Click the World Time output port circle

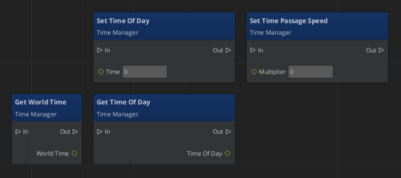75,153
